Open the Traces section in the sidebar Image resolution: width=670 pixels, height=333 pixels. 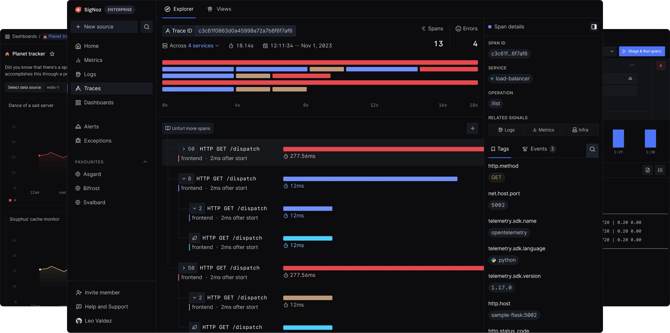point(92,88)
